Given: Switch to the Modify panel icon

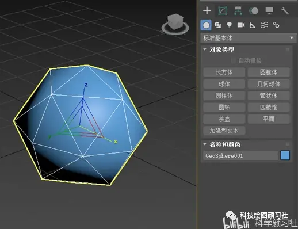Looking at the screenshot, I should [223, 10].
